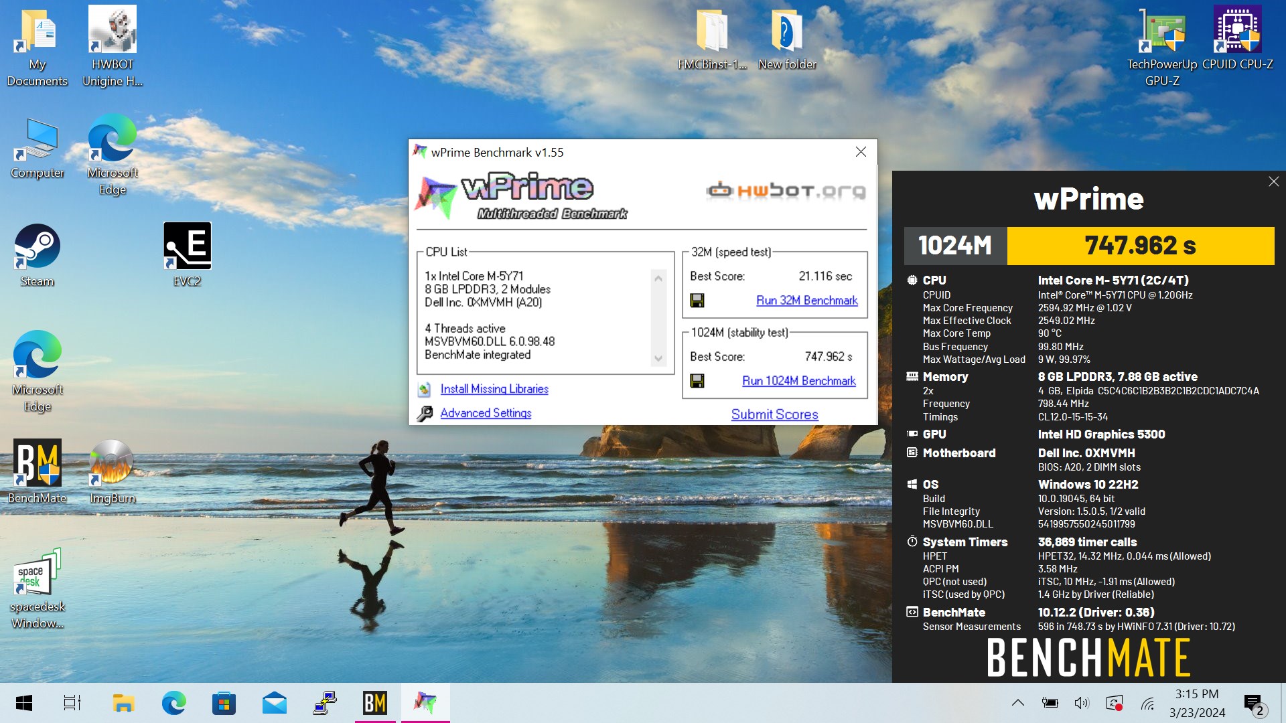The width and height of the screenshot is (1286, 723).
Task: Open Task View on the taskbar
Action: click(x=72, y=703)
